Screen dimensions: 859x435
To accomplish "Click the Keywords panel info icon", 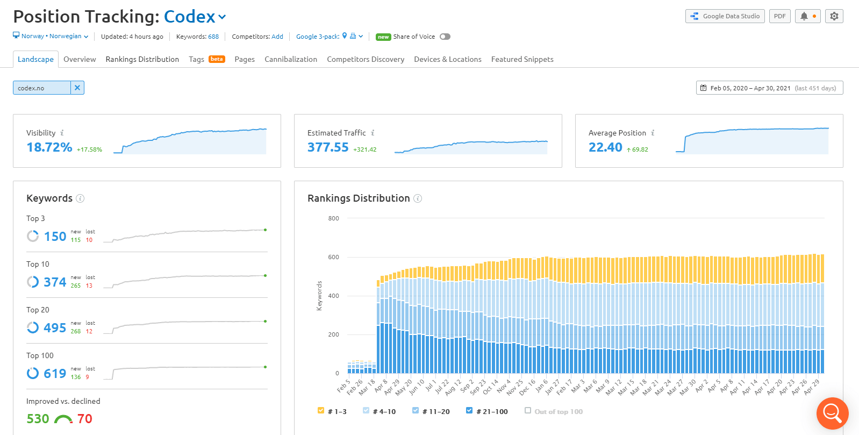I will pos(80,198).
